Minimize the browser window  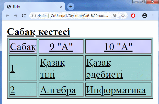coord(136,2)
